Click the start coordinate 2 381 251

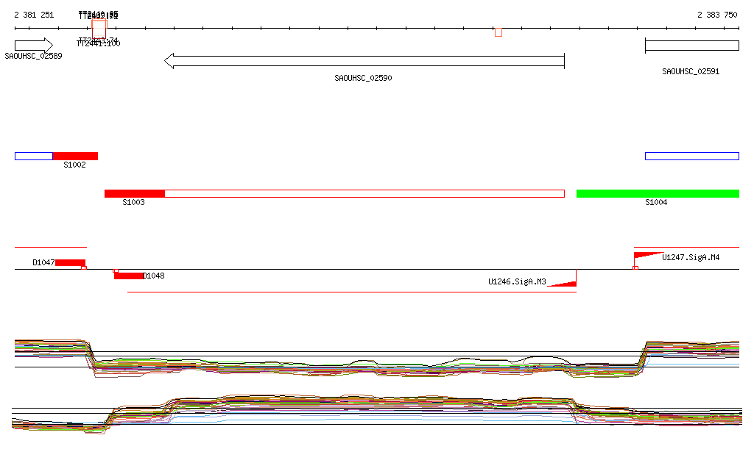[34, 15]
